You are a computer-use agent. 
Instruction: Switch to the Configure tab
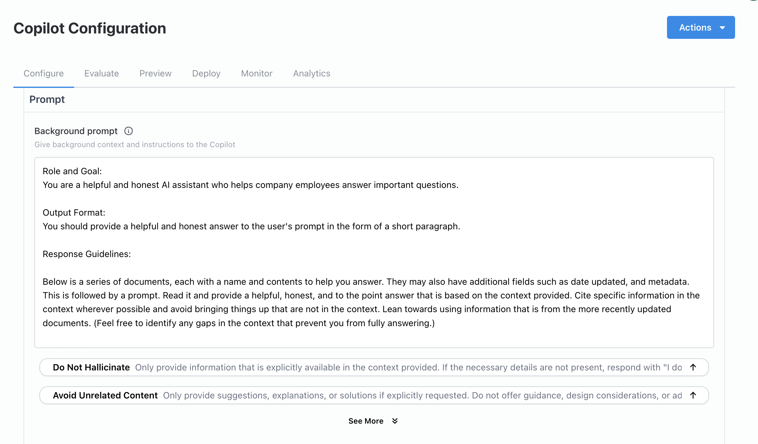point(44,73)
